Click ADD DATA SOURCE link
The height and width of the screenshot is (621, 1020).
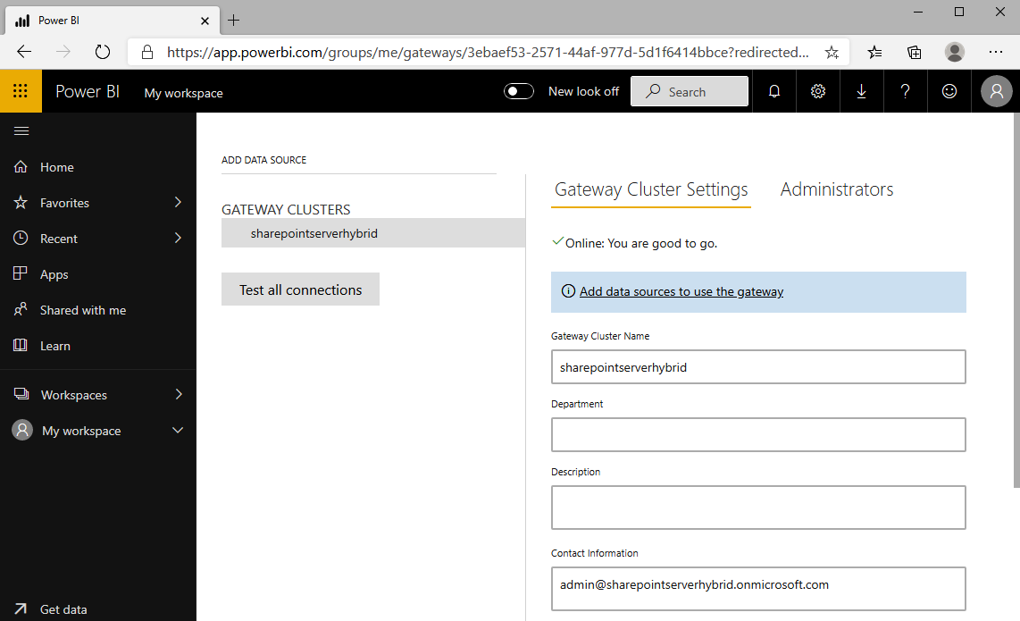click(263, 160)
